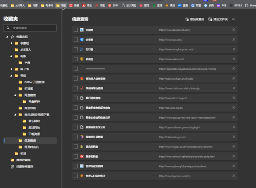Click the chinassl.net bookmark favicon
The height and width of the screenshot is (188, 256).
click(82, 156)
